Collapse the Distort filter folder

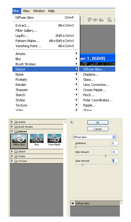click(12, 131)
